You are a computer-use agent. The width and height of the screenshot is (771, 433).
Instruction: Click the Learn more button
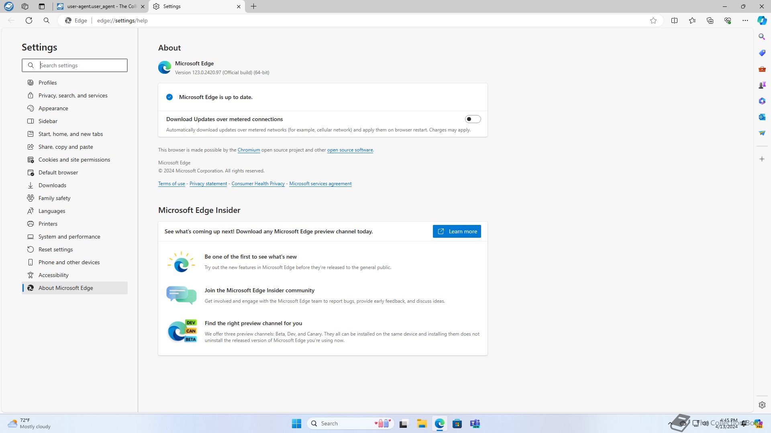(457, 231)
